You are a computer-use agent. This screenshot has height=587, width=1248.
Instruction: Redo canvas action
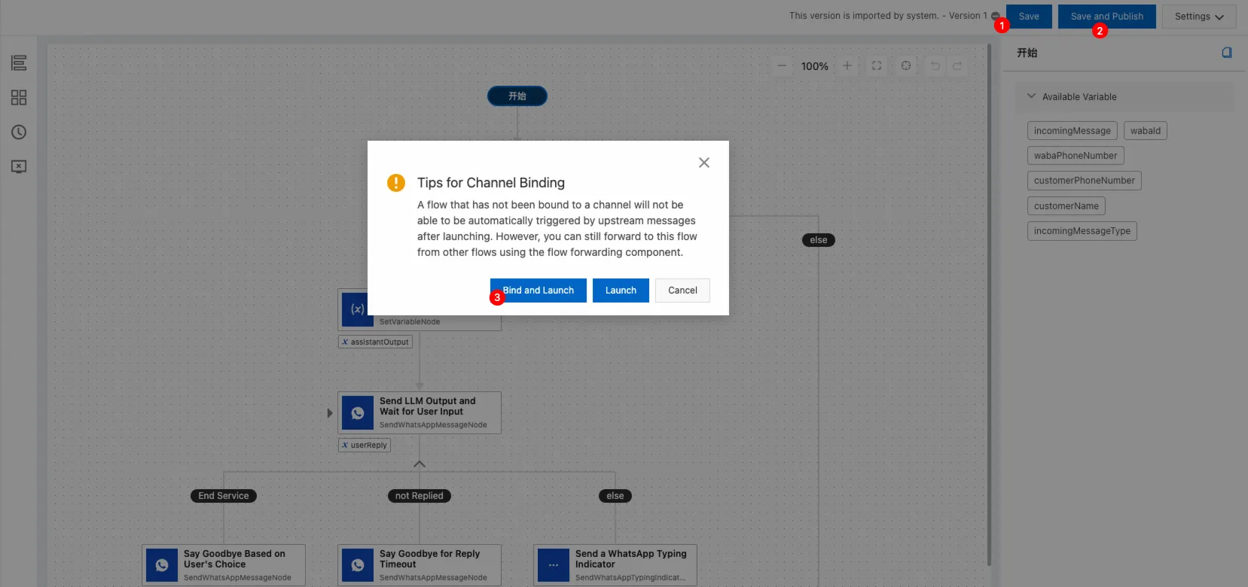pyautogui.click(x=957, y=66)
